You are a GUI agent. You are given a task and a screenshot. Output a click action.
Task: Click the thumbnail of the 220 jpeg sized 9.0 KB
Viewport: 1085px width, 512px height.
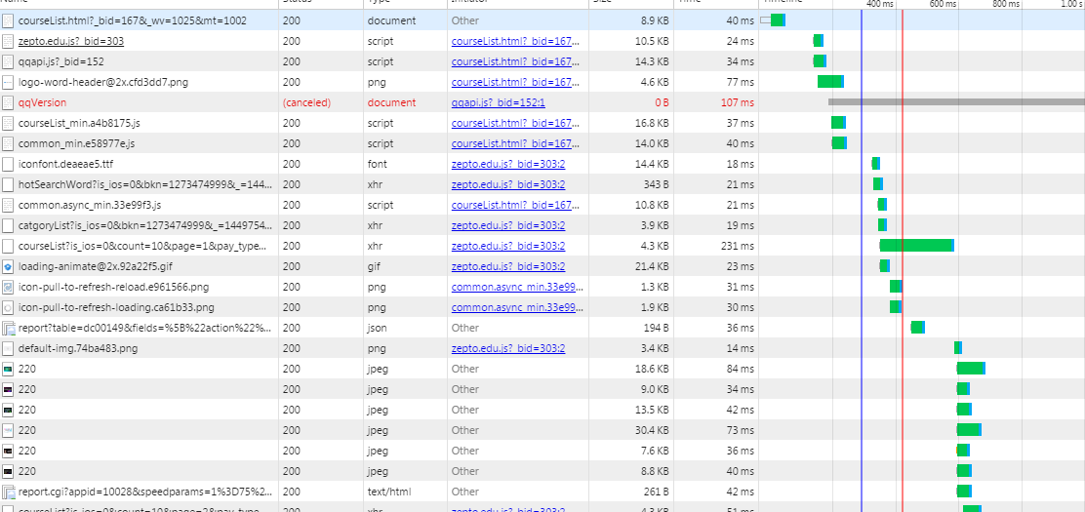(8, 389)
